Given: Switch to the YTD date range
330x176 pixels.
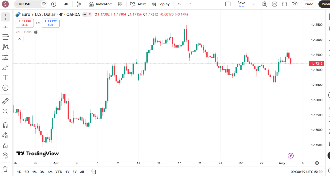Looking at the screenshot, I should coord(59,172).
